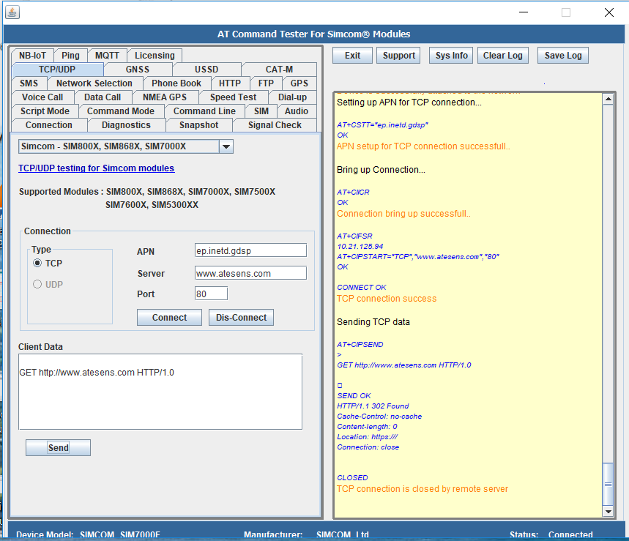Click the log scrollbar down arrow
This screenshot has width=629, height=541.
tap(608, 511)
